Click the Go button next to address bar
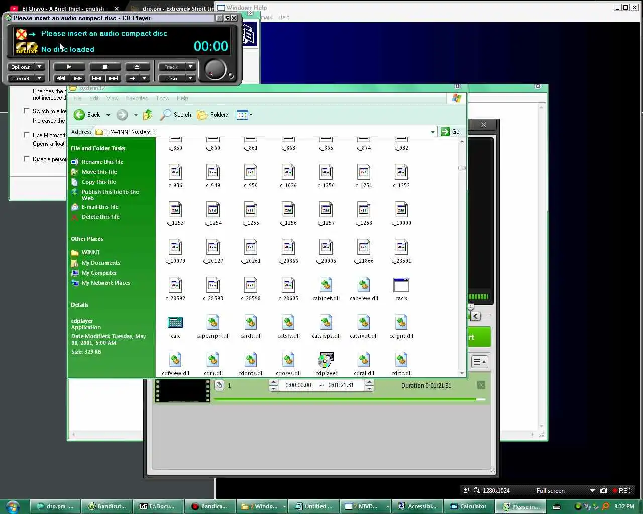The height and width of the screenshot is (514, 643). [450, 132]
